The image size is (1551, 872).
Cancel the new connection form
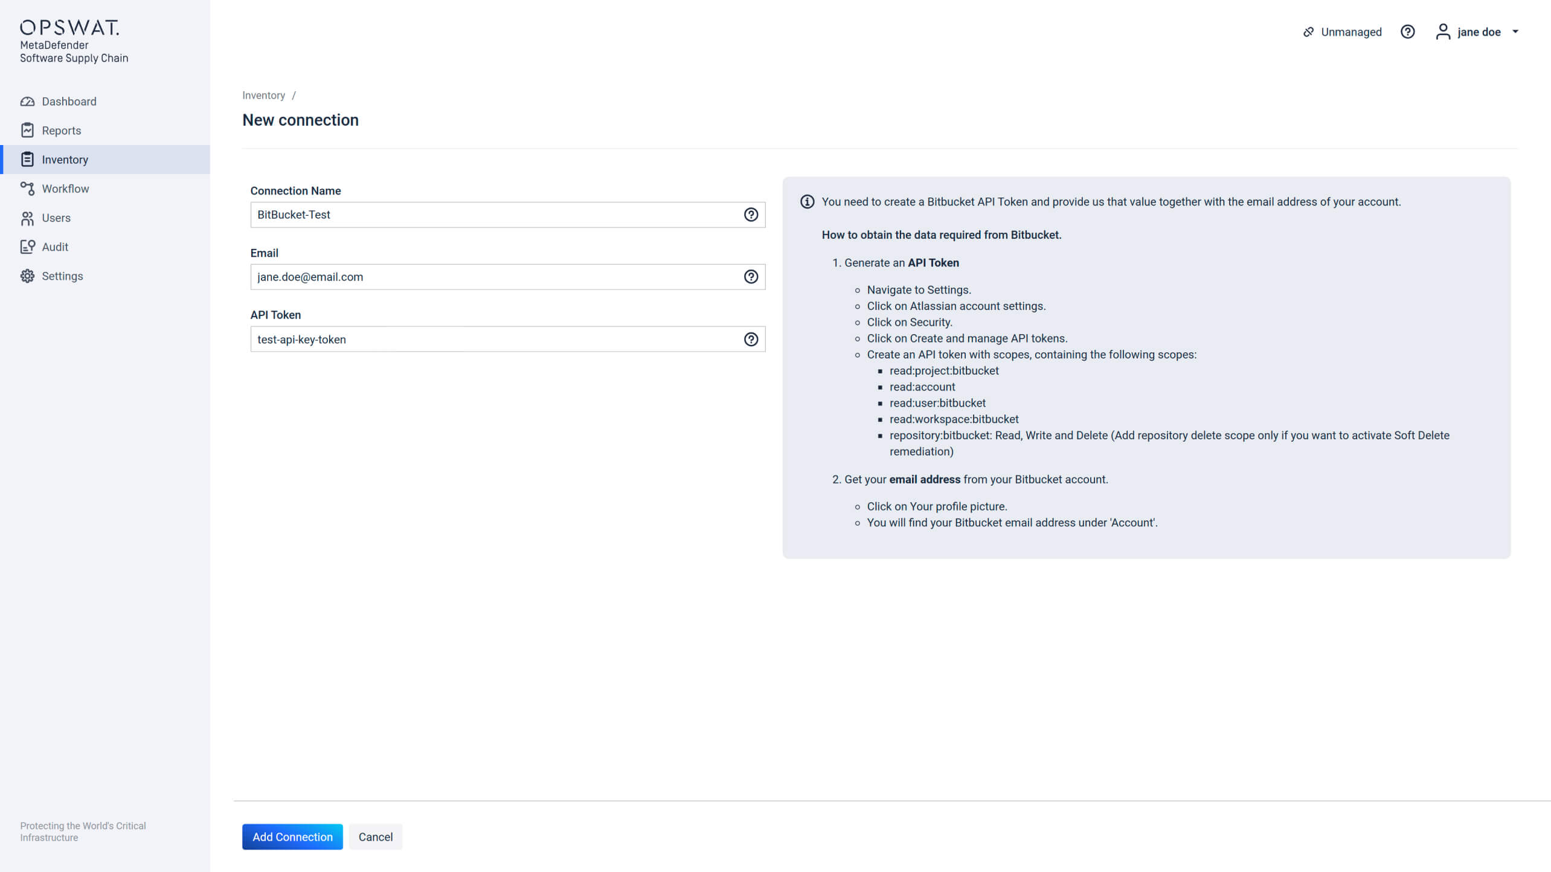click(x=375, y=837)
